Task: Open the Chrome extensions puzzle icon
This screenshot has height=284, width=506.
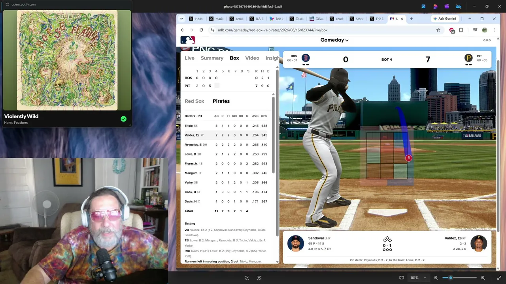Action: [x=461, y=30]
